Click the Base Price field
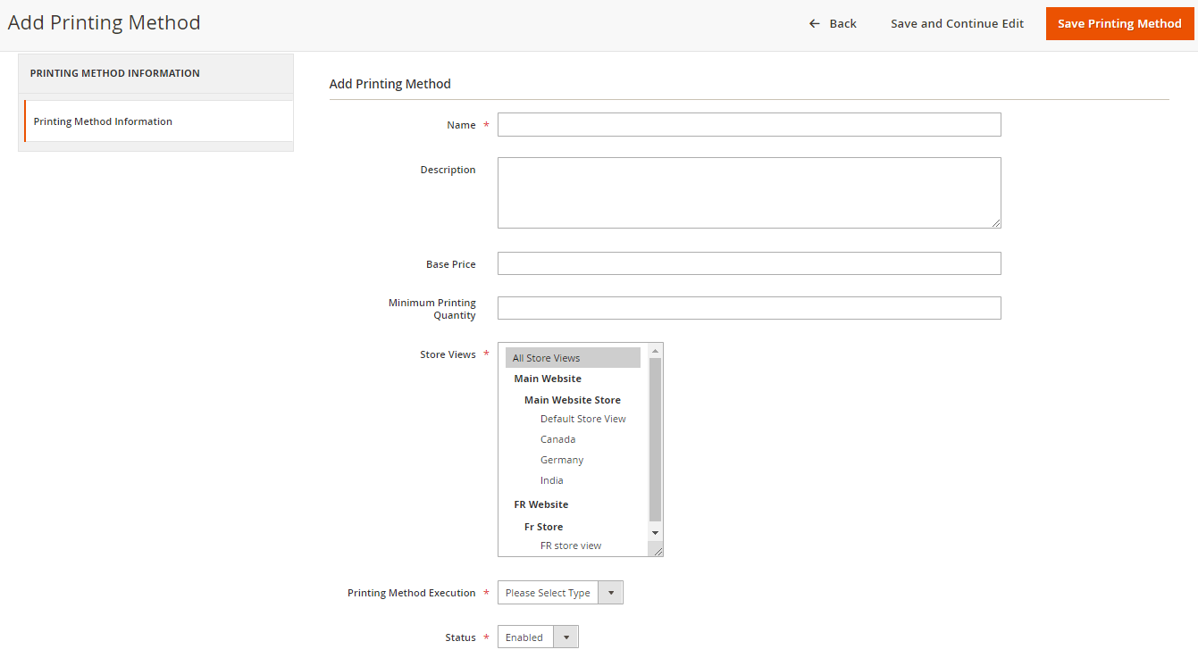The image size is (1198, 658). pos(749,263)
